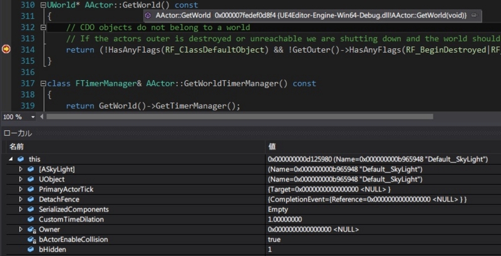Click the locked field icon next to bActorEnableCollision
Screen dimensions: 501x256
31,239
